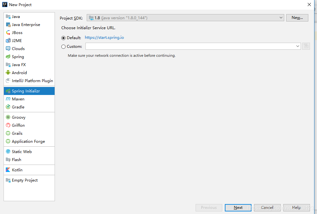
Task: Choose Java Enterprise project type
Action: pyautogui.click(x=26, y=25)
